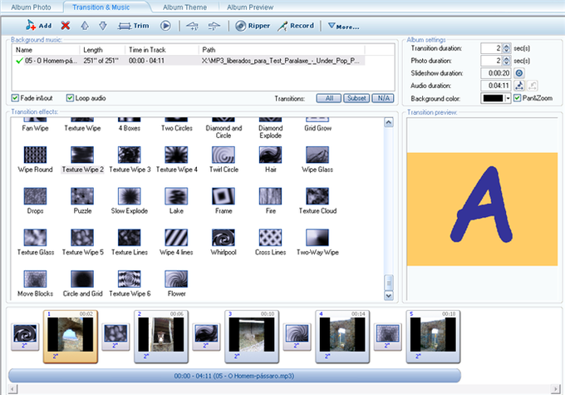Sort music list by Name column

coord(46,50)
